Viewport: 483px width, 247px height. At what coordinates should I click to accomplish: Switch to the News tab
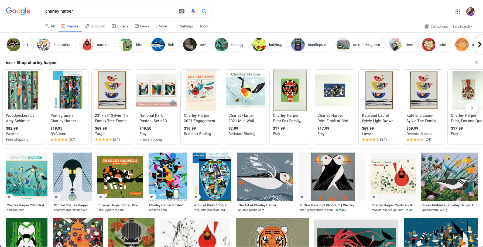[142, 26]
